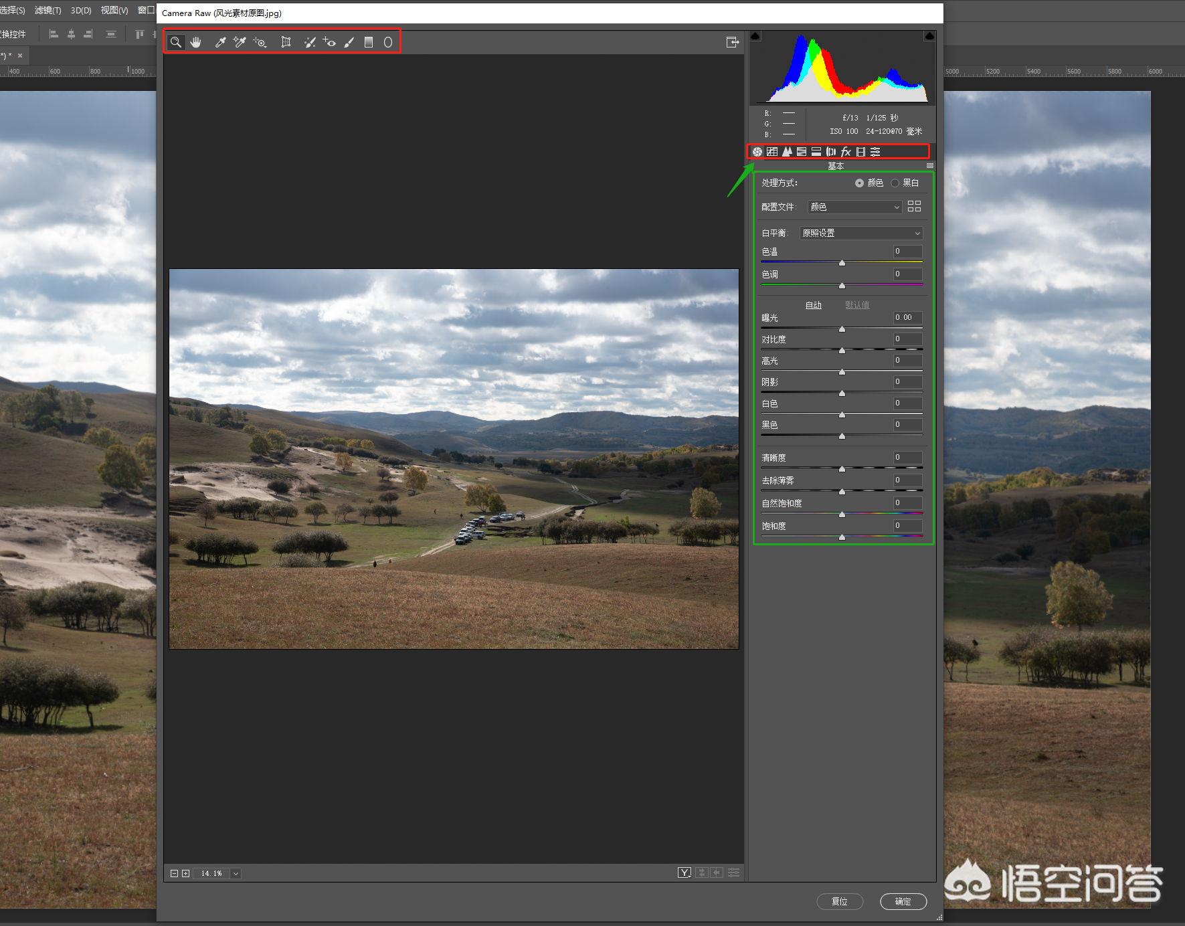Select the Hand tool in Camera Raw
Image resolution: width=1185 pixels, height=926 pixels.
(195, 42)
